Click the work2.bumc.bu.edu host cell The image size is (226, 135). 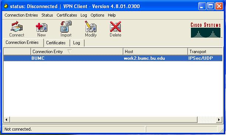pyautogui.click(x=144, y=58)
